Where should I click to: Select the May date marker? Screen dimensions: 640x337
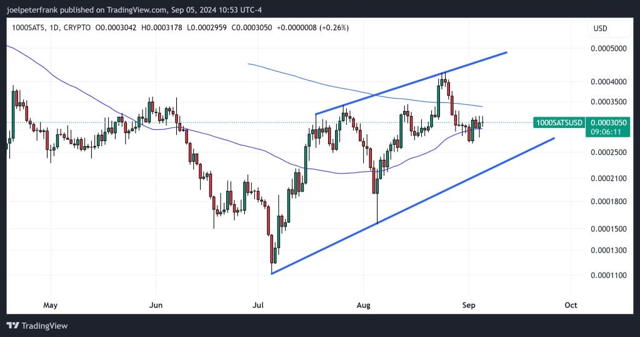[x=51, y=305]
